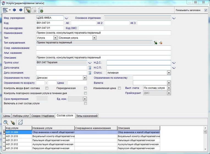Select row A01.31.011 Пальпация общетерапевтическая
This screenshot has height=154, width=210.
click(82, 140)
